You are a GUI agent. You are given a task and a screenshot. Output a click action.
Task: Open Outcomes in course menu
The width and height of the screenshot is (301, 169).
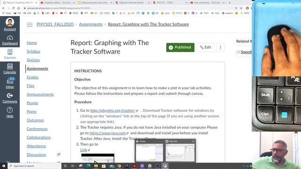pos(35,120)
